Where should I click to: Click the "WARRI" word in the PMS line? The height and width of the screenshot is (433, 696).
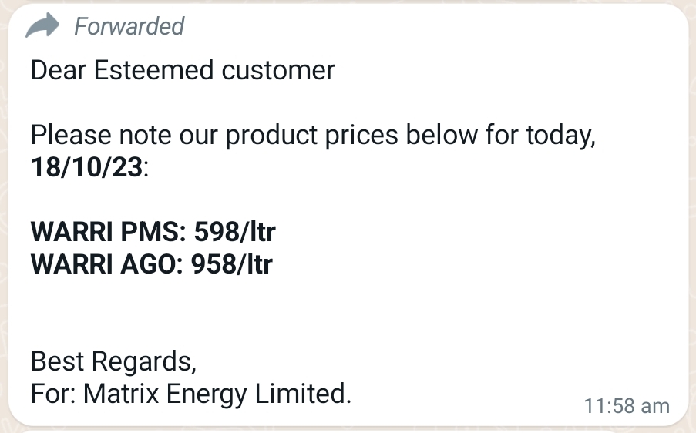(x=69, y=231)
